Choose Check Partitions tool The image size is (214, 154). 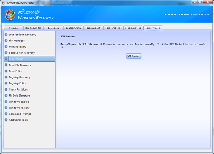[18, 89]
